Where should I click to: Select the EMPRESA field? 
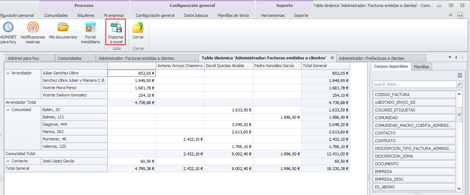point(414,172)
